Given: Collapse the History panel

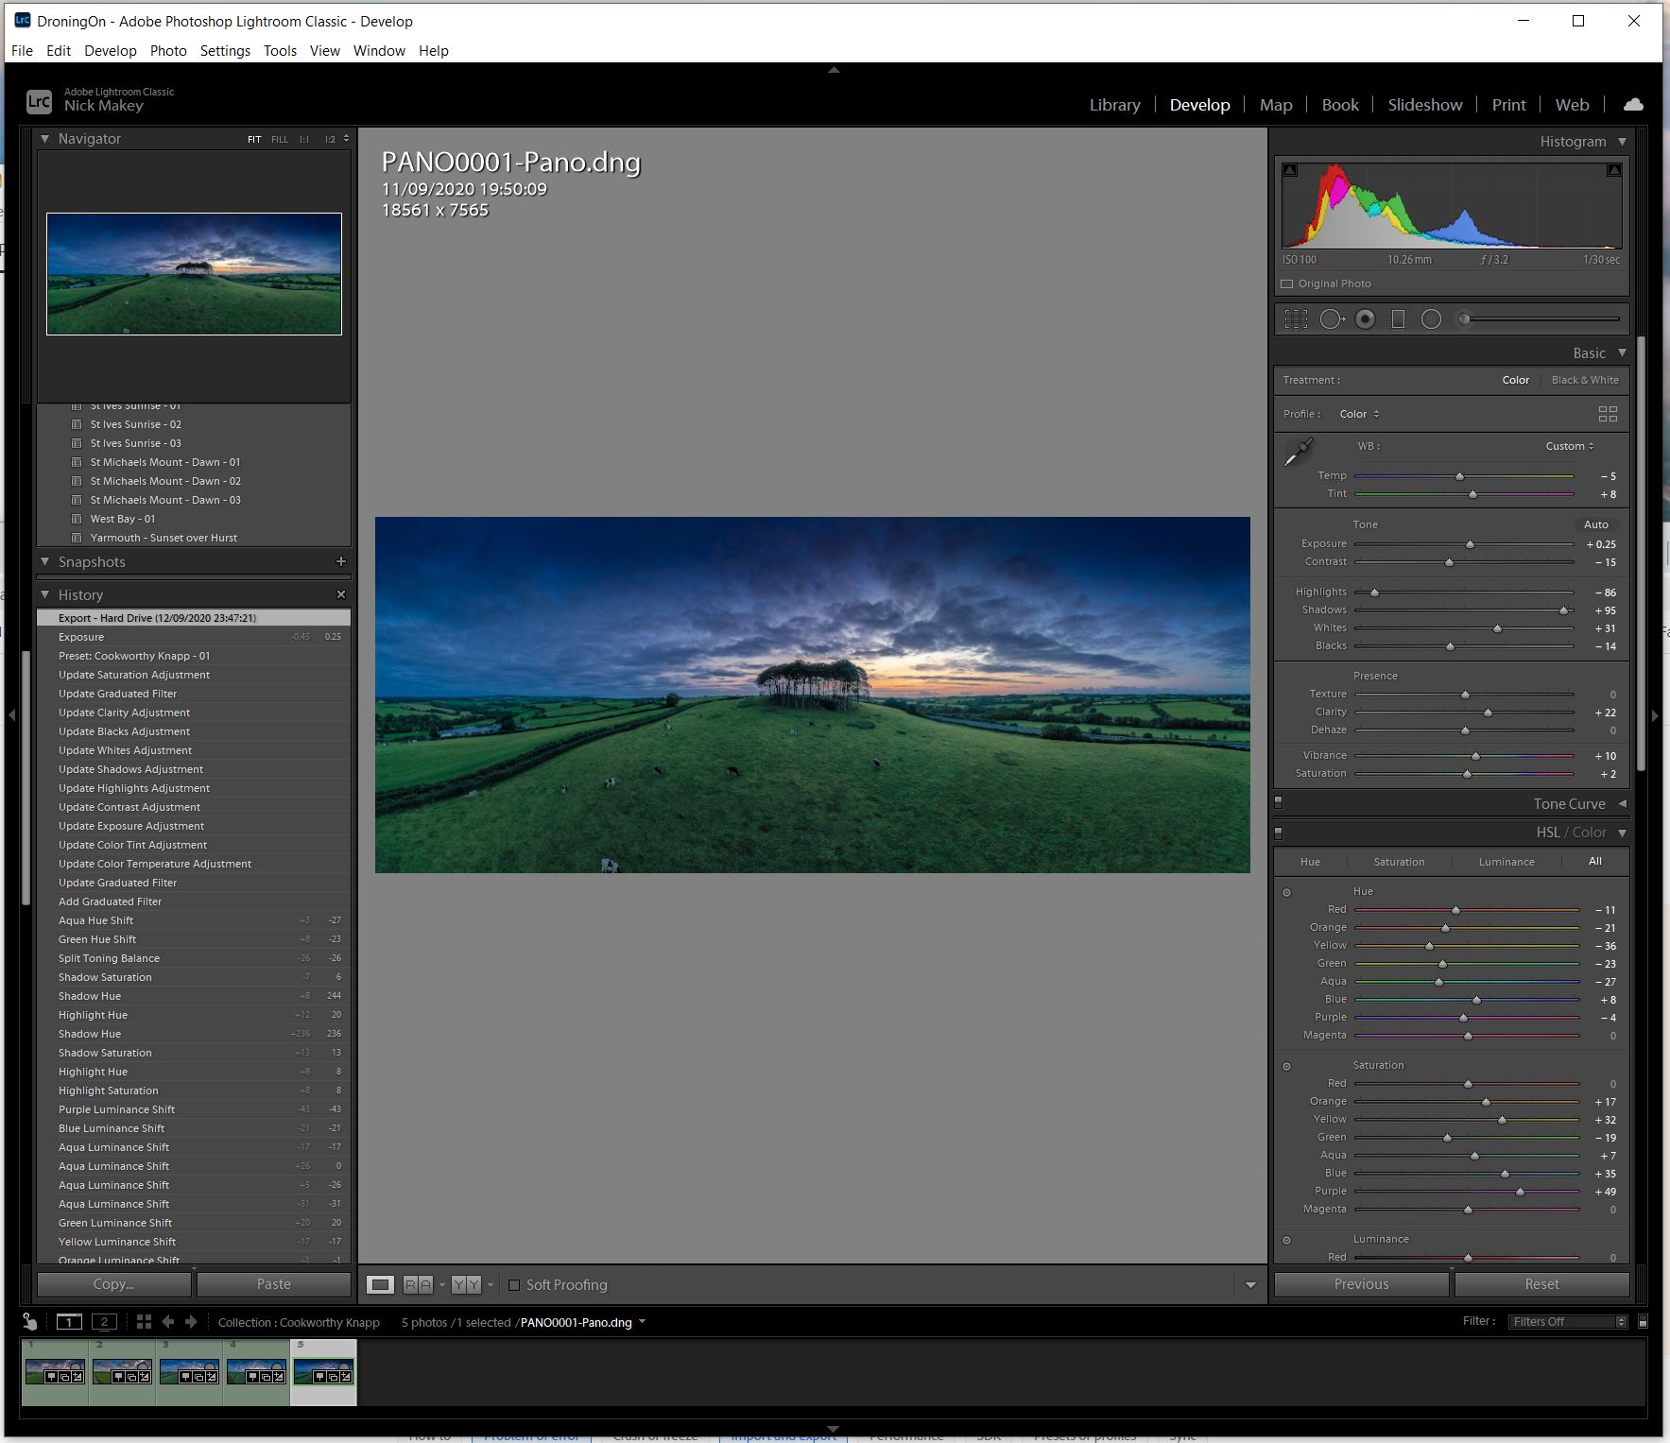Looking at the screenshot, I should tap(45, 594).
